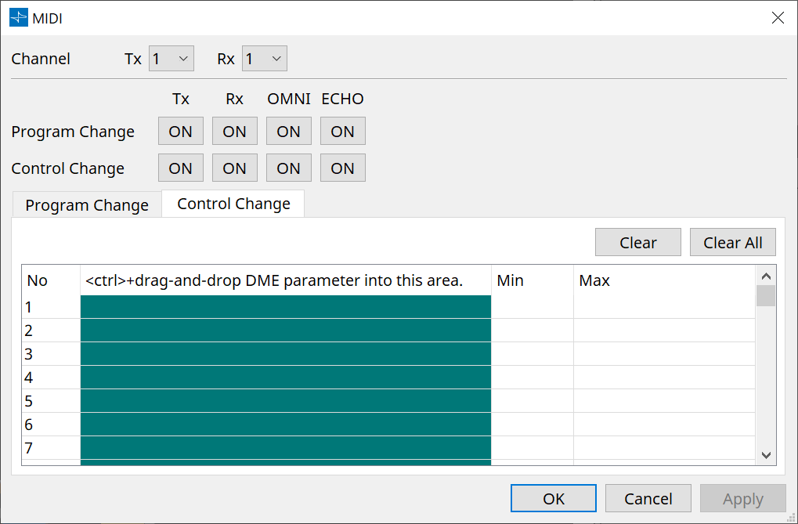Switch to the Program Change tab
798x524 pixels.
click(x=86, y=204)
